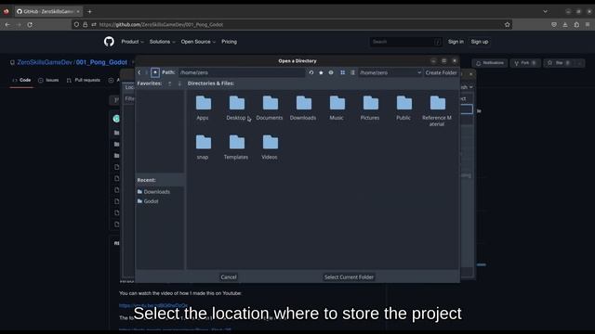
Task: Select the Pictures folder
Action: (x=370, y=108)
